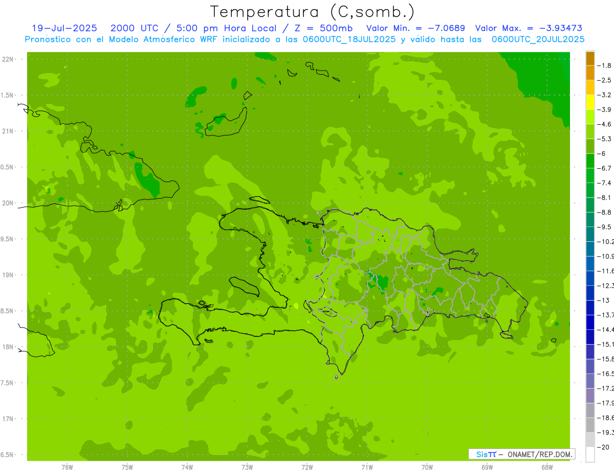Click the '18N' latitude label
Viewport: 614px width, 474px height.
(x=9, y=347)
